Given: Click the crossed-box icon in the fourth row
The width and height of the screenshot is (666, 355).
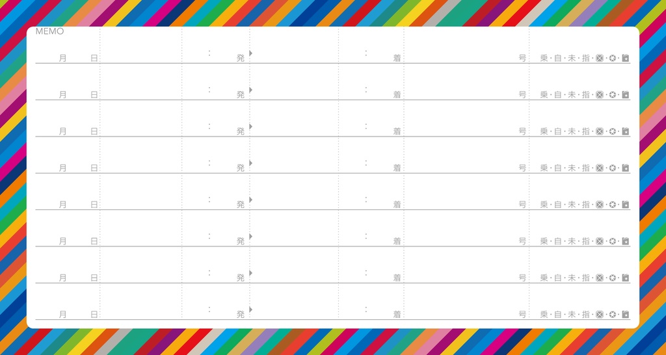Looking at the screenshot, I should coord(600,168).
